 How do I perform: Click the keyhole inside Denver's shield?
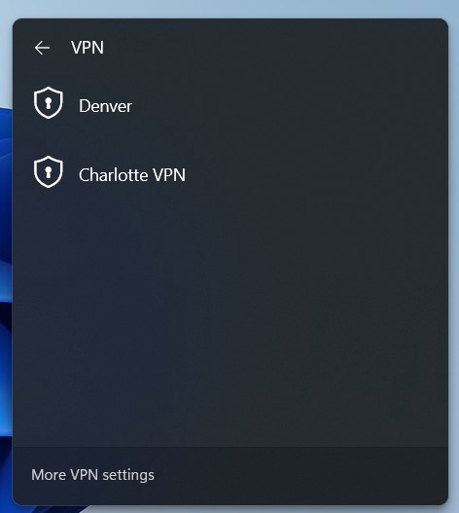(x=49, y=103)
